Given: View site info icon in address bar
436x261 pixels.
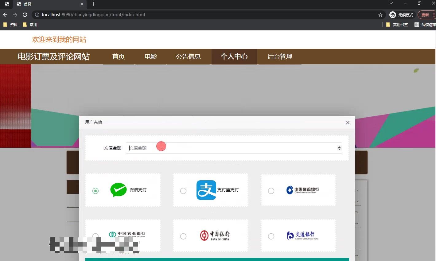Looking at the screenshot, I should click(x=37, y=15).
